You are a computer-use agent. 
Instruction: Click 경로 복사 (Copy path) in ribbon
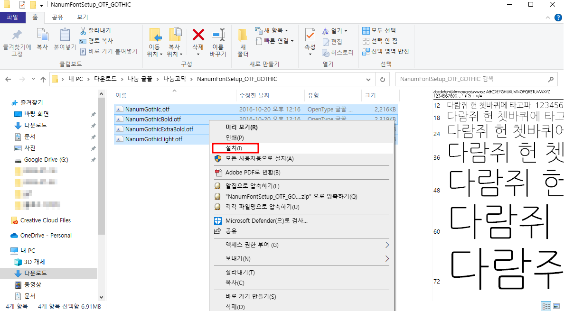pyautogui.click(x=96, y=41)
